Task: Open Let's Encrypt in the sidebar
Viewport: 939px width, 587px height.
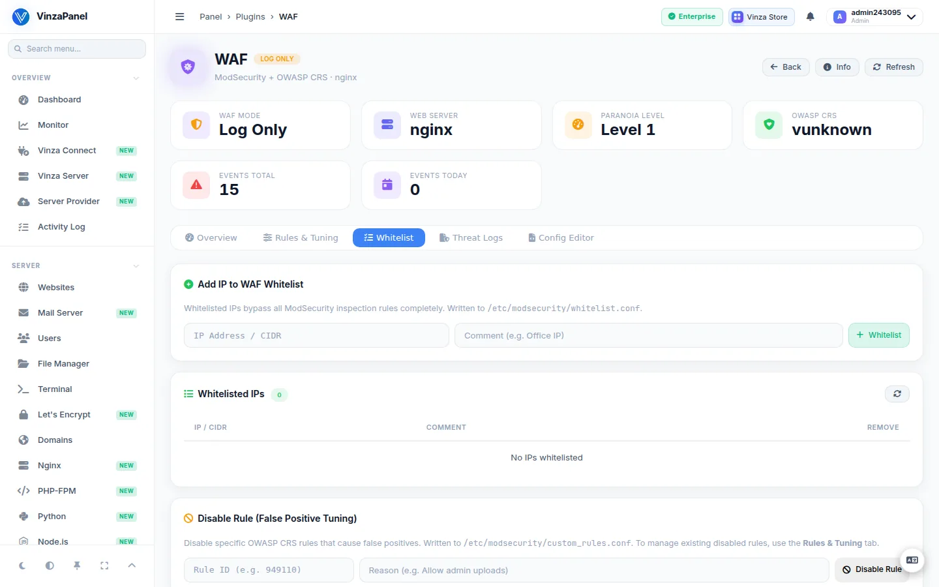Action: (x=77, y=415)
